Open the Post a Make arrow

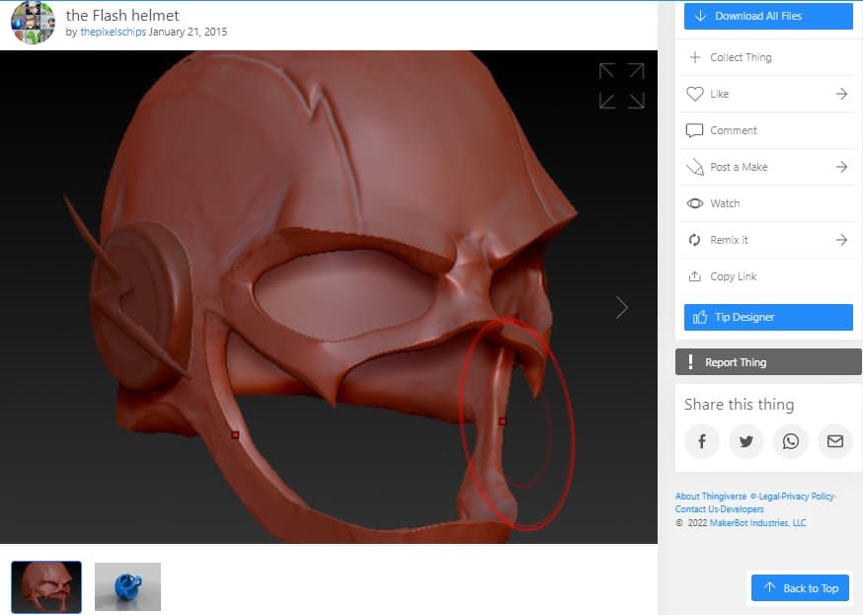coord(841,167)
